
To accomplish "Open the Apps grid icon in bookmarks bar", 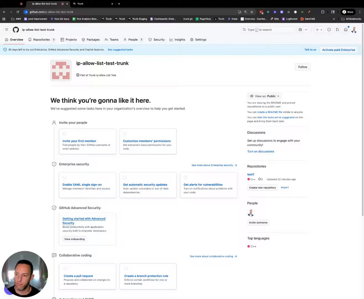I will coord(4,19).
